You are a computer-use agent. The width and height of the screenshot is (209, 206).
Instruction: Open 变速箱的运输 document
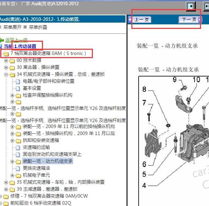36,147
